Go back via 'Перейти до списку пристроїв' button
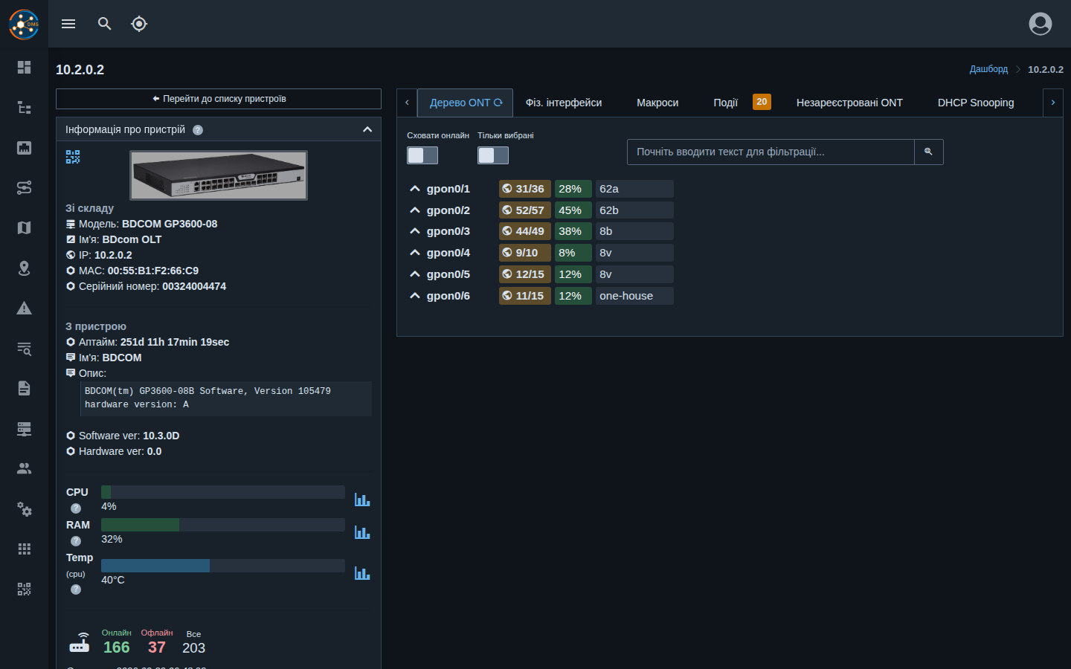Viewport: 1071px width, 669px height. 219,99
